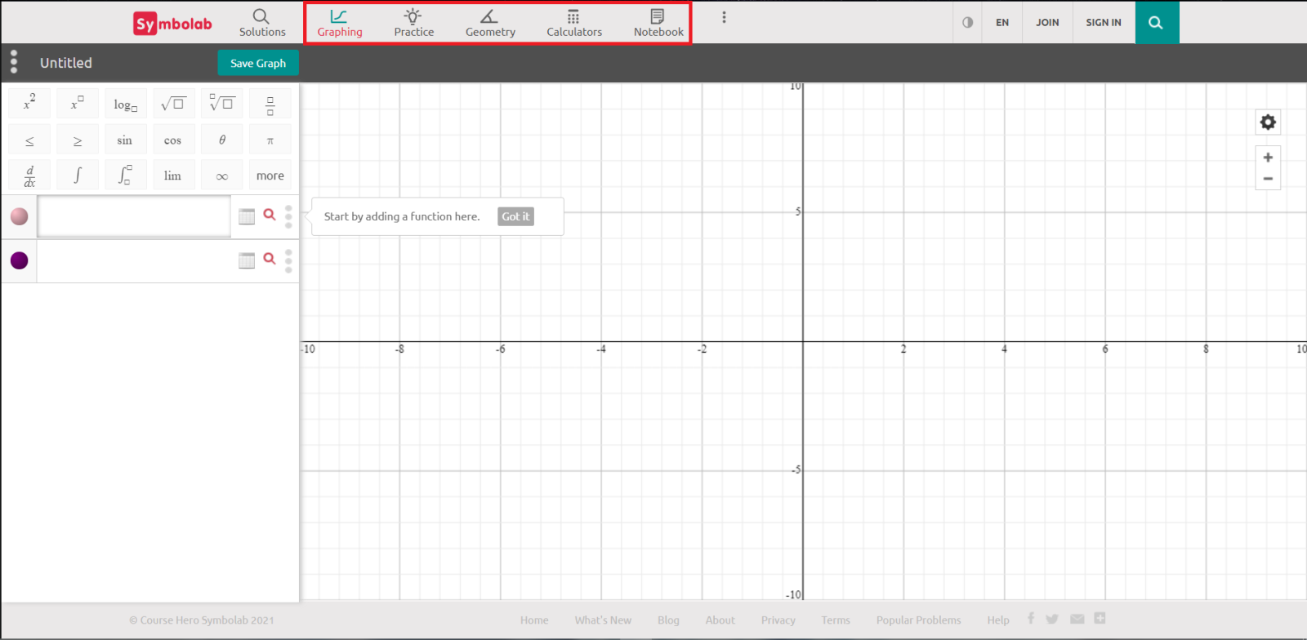Click the purple color circle of second function
This screenshot has width=1307, height=640.
coord(20,260)
